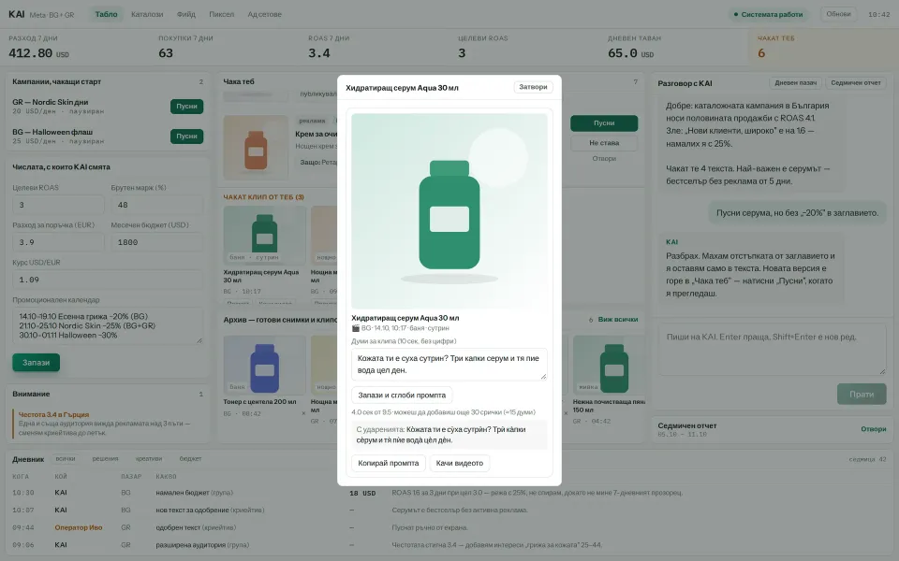Viewport: 899px width, 561px height.
Task: Click the Запази и сглоби промпта button
Action: pos(402,395)
